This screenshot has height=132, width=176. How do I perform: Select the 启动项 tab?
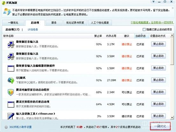point(35,23)
